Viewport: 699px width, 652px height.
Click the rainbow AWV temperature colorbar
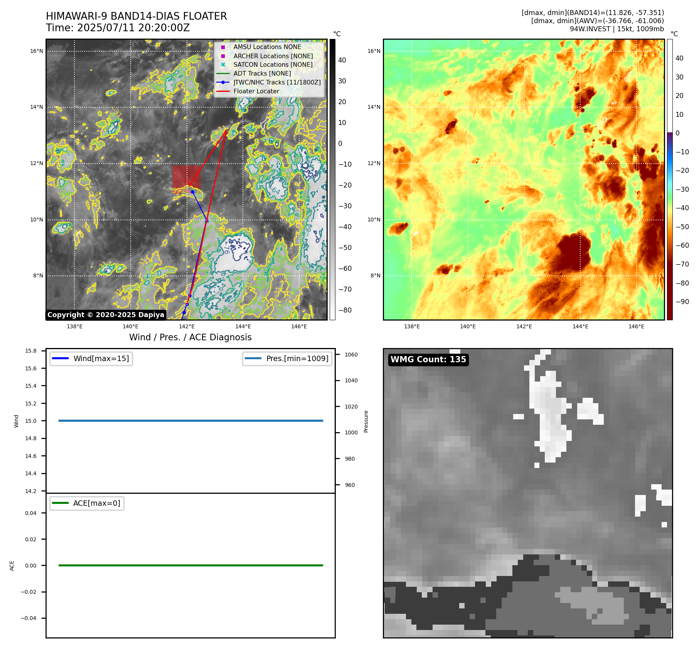pos(670,179)
